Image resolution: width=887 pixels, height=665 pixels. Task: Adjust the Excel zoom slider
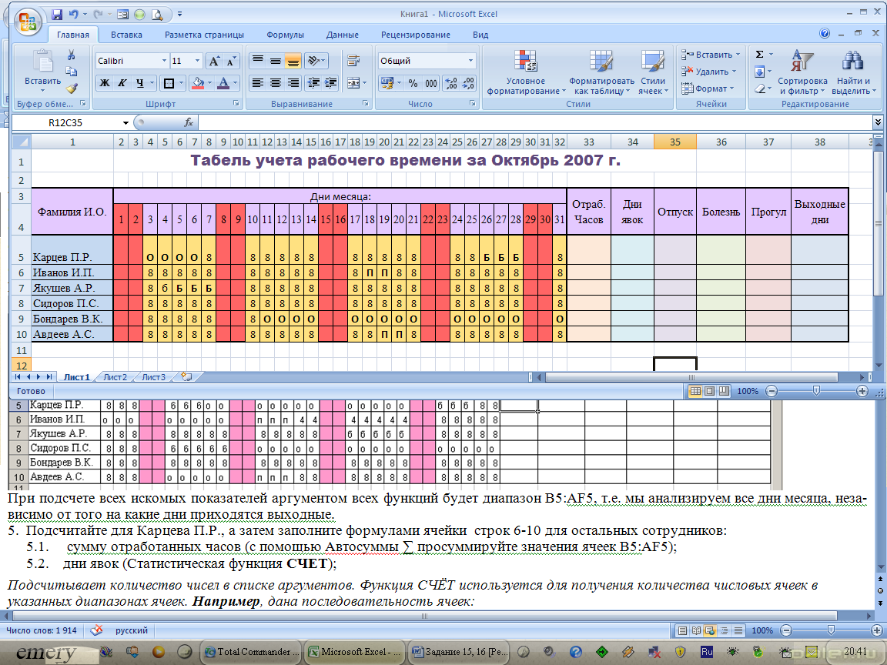(x=815, y=391)
